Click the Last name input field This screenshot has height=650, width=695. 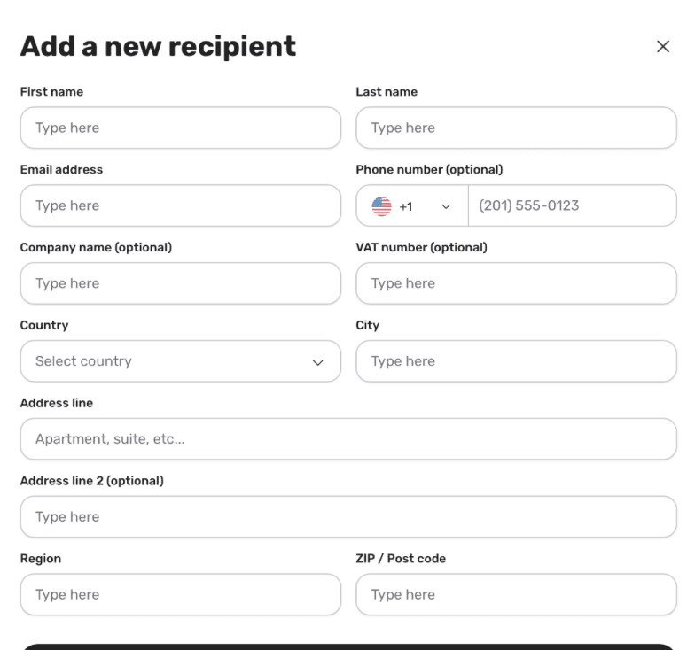point(516,128)
